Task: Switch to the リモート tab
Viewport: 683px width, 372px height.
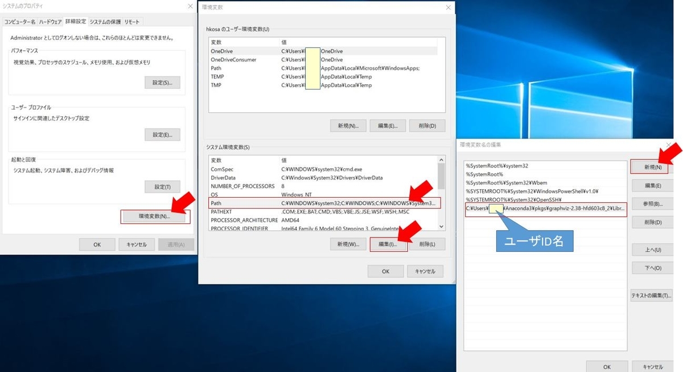Action: coord(132,22)
